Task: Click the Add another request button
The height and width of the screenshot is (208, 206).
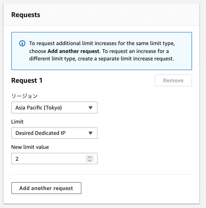Action: (x=46, y=188)
